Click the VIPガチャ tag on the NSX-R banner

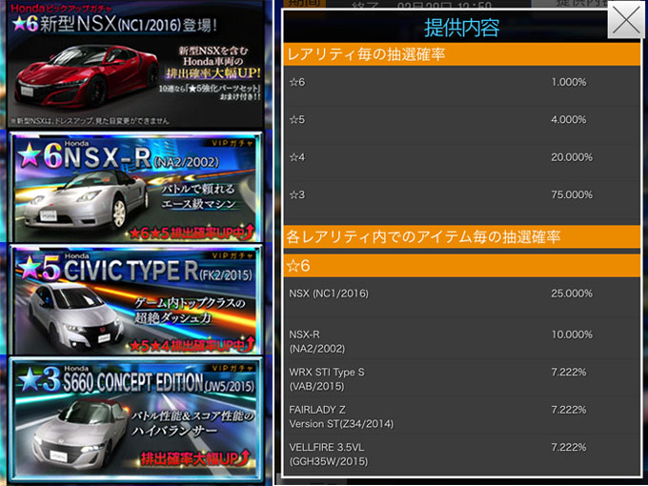233,143
